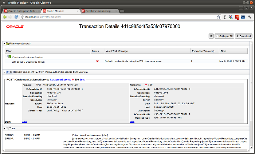The image size is (255, 154).
Task: Collapse the /Customer/CustomerService tree node
Action: (7, 56)
